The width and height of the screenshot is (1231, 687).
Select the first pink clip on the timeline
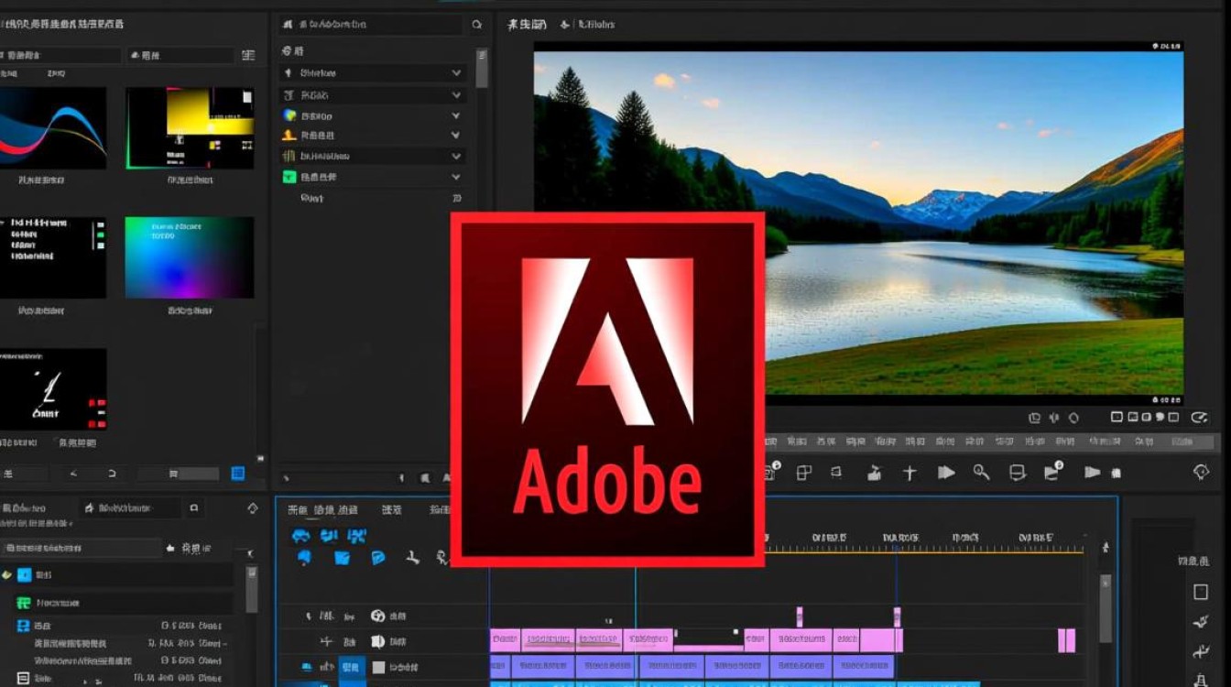pyautogui.click(x=505, y=639)
